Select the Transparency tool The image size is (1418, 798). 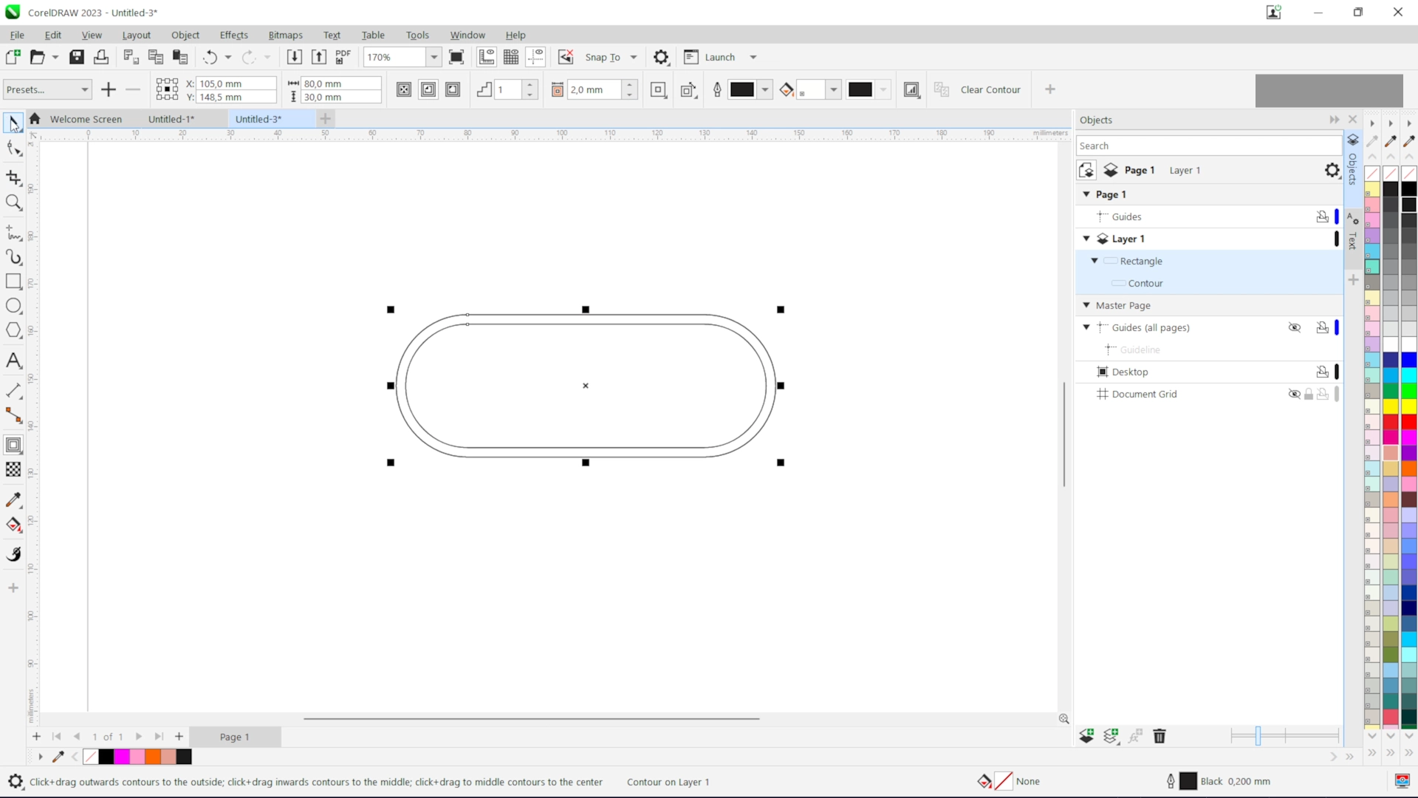[13, 469]
